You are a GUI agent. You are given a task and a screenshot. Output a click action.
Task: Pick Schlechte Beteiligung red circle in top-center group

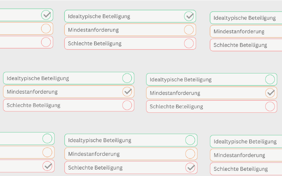189,43
